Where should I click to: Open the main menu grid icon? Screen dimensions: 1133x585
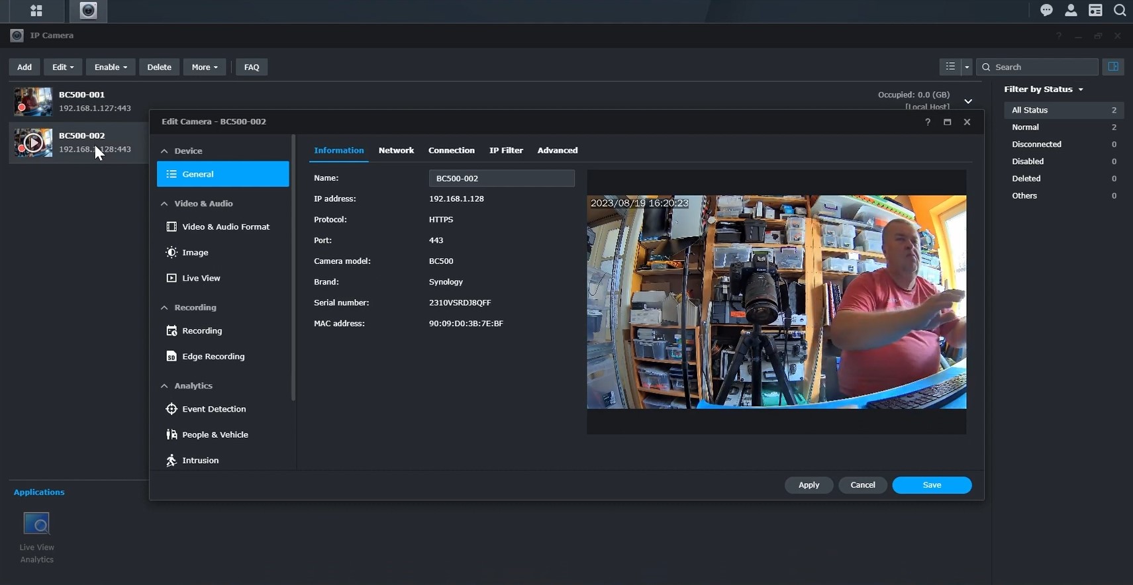pos(36,11)
